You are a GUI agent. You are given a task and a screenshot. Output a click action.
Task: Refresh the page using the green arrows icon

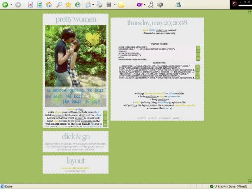pyautogui.click(x=40, y=5)
